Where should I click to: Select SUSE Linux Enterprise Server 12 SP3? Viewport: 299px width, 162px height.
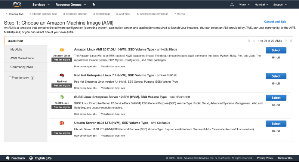click(x=276, y=98)
